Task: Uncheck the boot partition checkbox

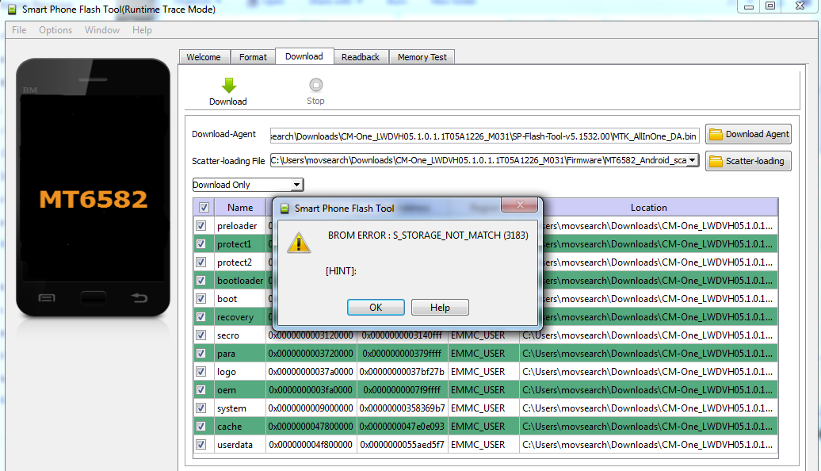Action: pos(200,299)
